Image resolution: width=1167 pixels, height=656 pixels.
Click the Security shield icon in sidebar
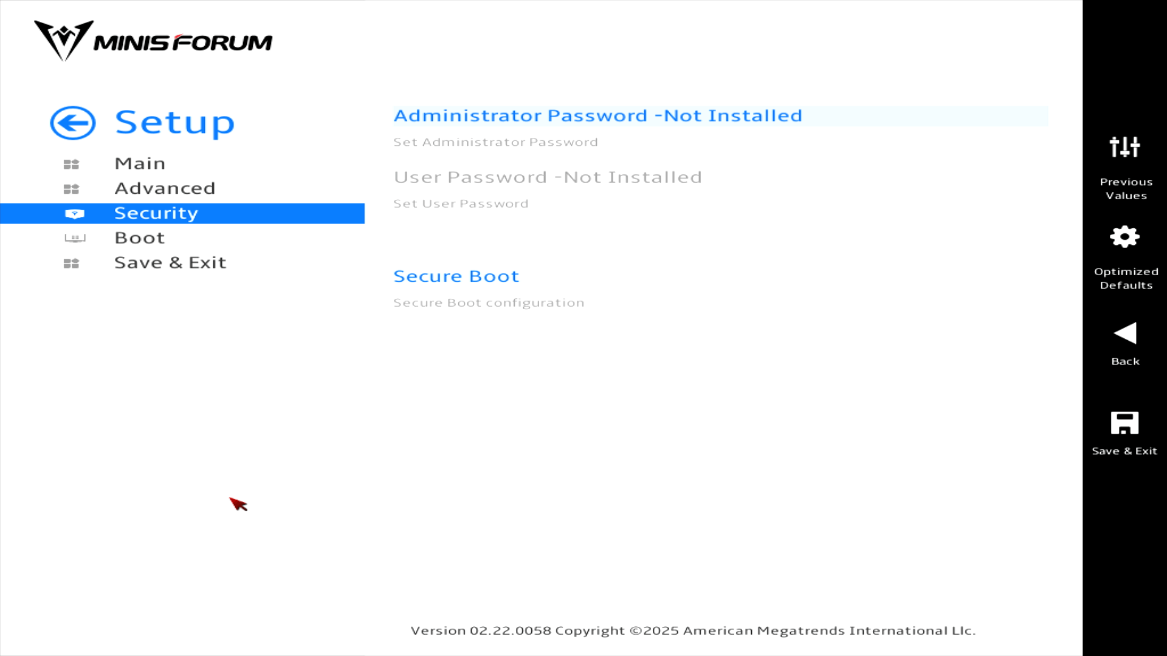(x=74, y=214)
